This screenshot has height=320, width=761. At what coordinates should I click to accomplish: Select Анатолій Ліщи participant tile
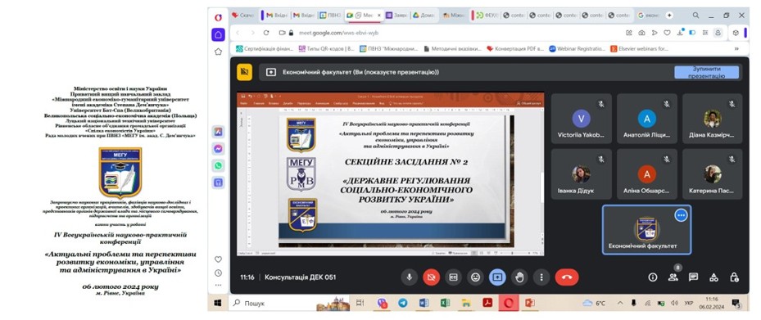click(x=647, y=119)
